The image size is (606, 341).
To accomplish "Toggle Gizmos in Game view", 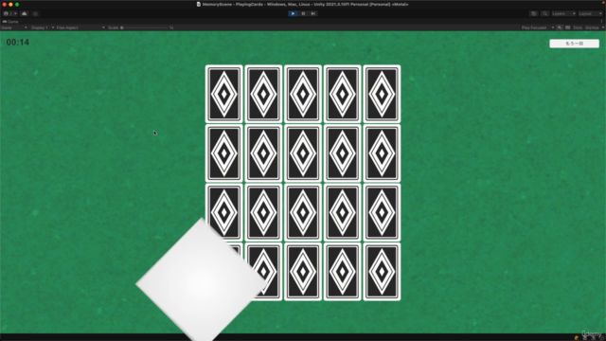I will [592, 27].
